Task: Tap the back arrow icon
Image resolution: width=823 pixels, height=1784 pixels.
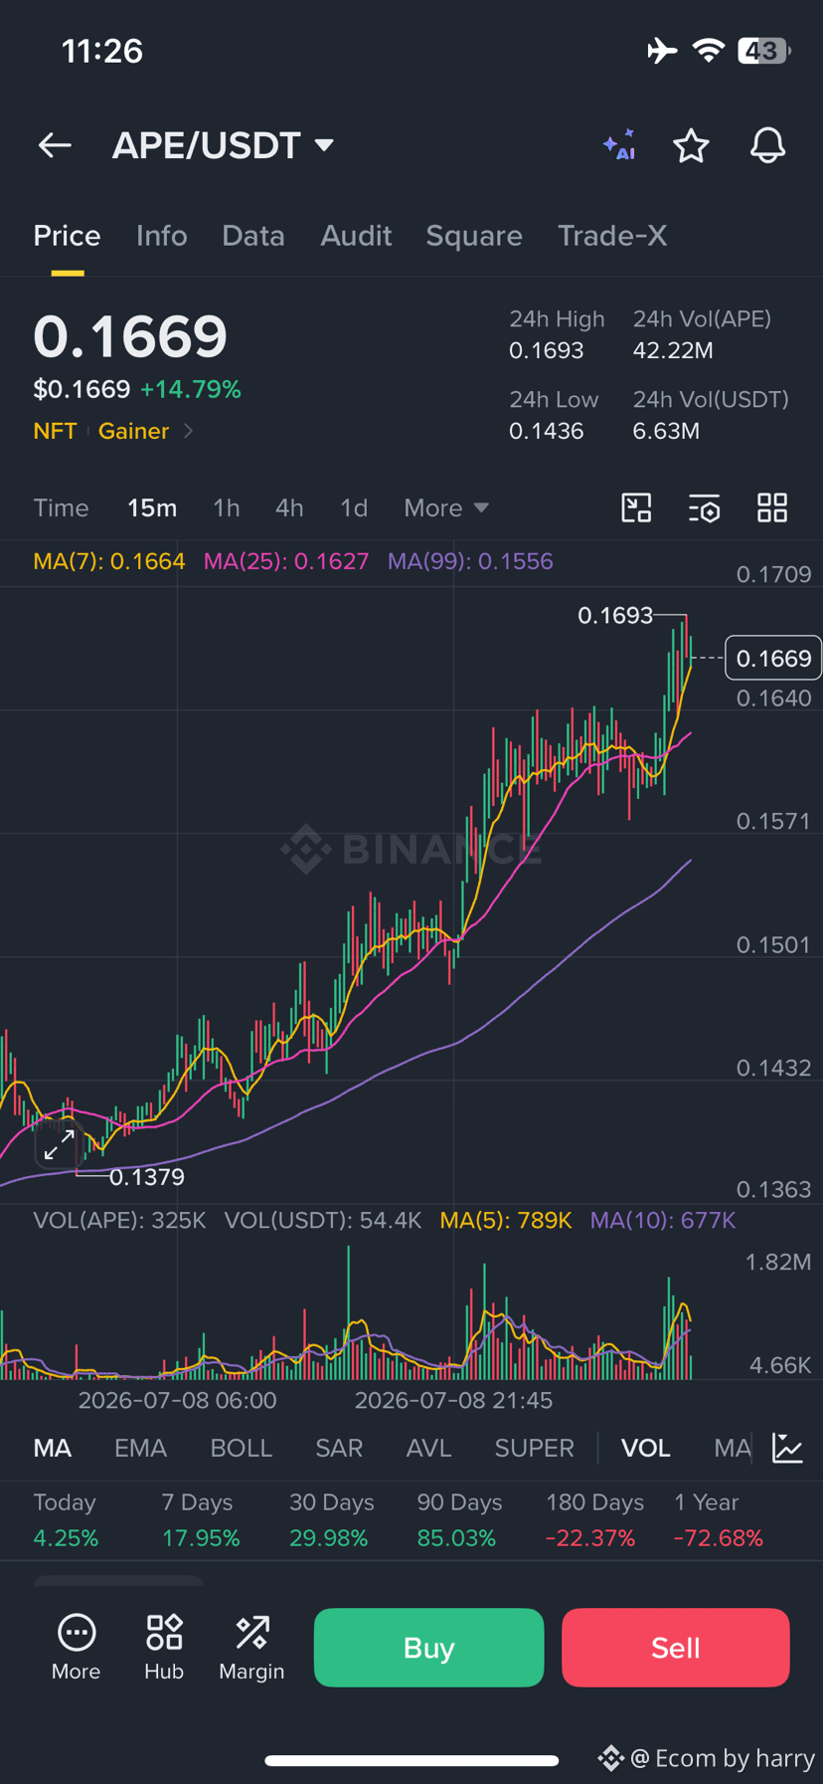Action: pos(55,145)
